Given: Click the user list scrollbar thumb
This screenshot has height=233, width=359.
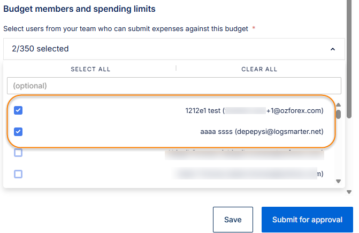Looking at the screenshot, I should coord(338,114).
